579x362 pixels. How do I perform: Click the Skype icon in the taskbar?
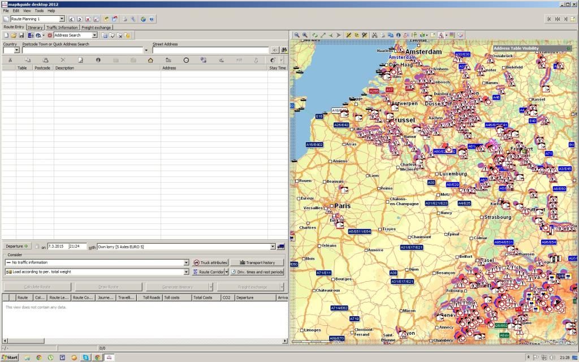point(86,357)
